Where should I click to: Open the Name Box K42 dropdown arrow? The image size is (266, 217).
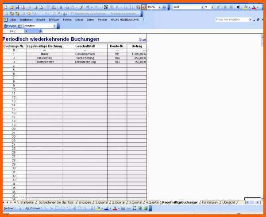pos(26,31)
